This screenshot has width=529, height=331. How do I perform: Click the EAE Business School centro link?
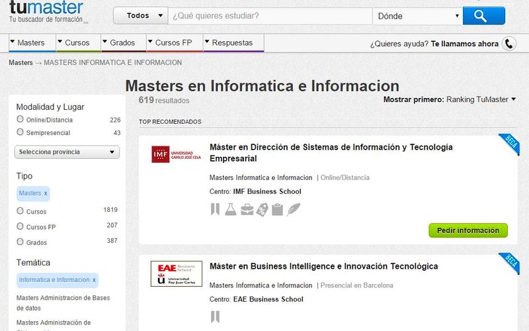click(x=268, y=299)
